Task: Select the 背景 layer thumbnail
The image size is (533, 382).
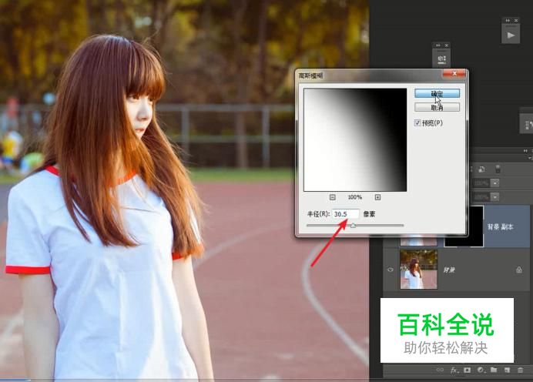Action: click(x=418, y=270)
